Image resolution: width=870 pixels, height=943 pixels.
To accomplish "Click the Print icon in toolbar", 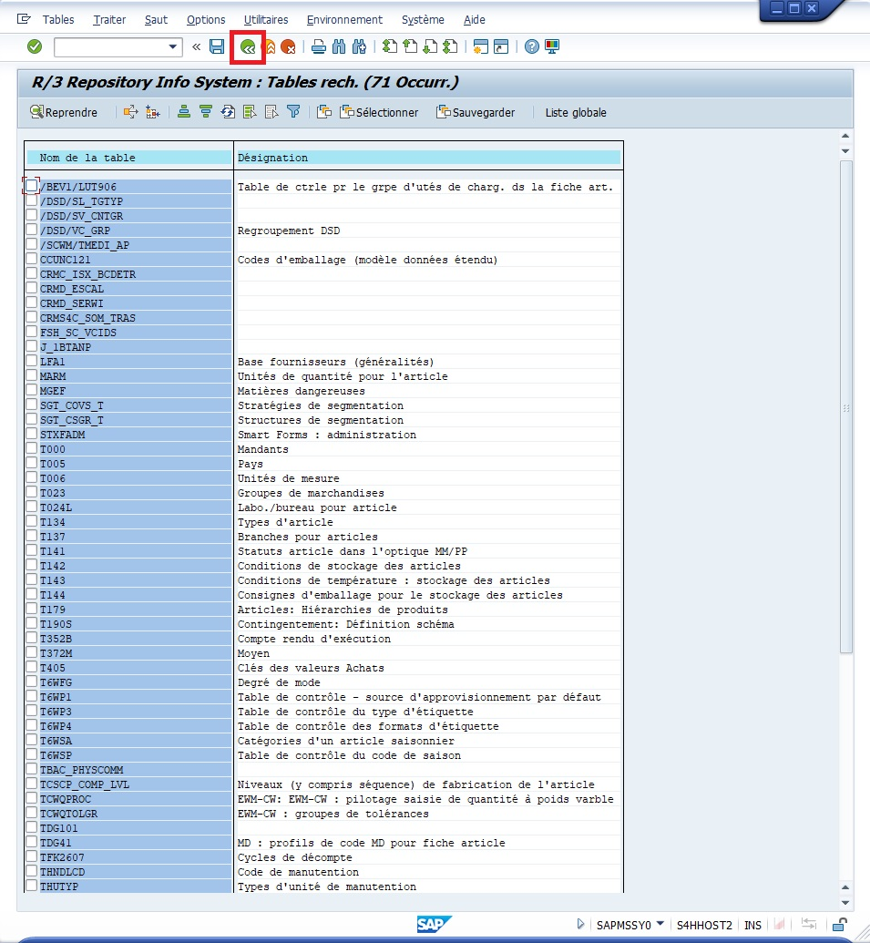I will (x=318, y=46).
